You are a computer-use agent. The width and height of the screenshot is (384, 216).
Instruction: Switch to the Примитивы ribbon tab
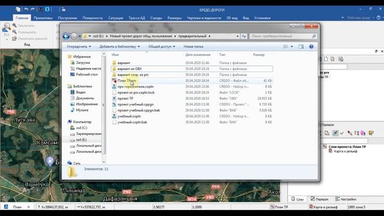(43, 18)
